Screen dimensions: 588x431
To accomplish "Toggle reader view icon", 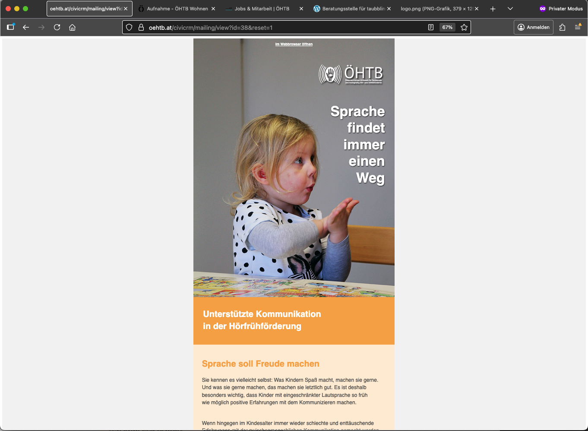I will click(430, 27).
